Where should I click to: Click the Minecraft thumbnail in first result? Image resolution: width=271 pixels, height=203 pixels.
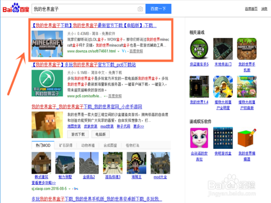(x=47, y=44)
